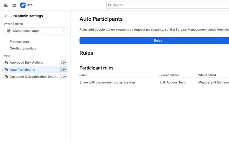
Task: Click the Auto Participants page heading
Action: point(101,19)
